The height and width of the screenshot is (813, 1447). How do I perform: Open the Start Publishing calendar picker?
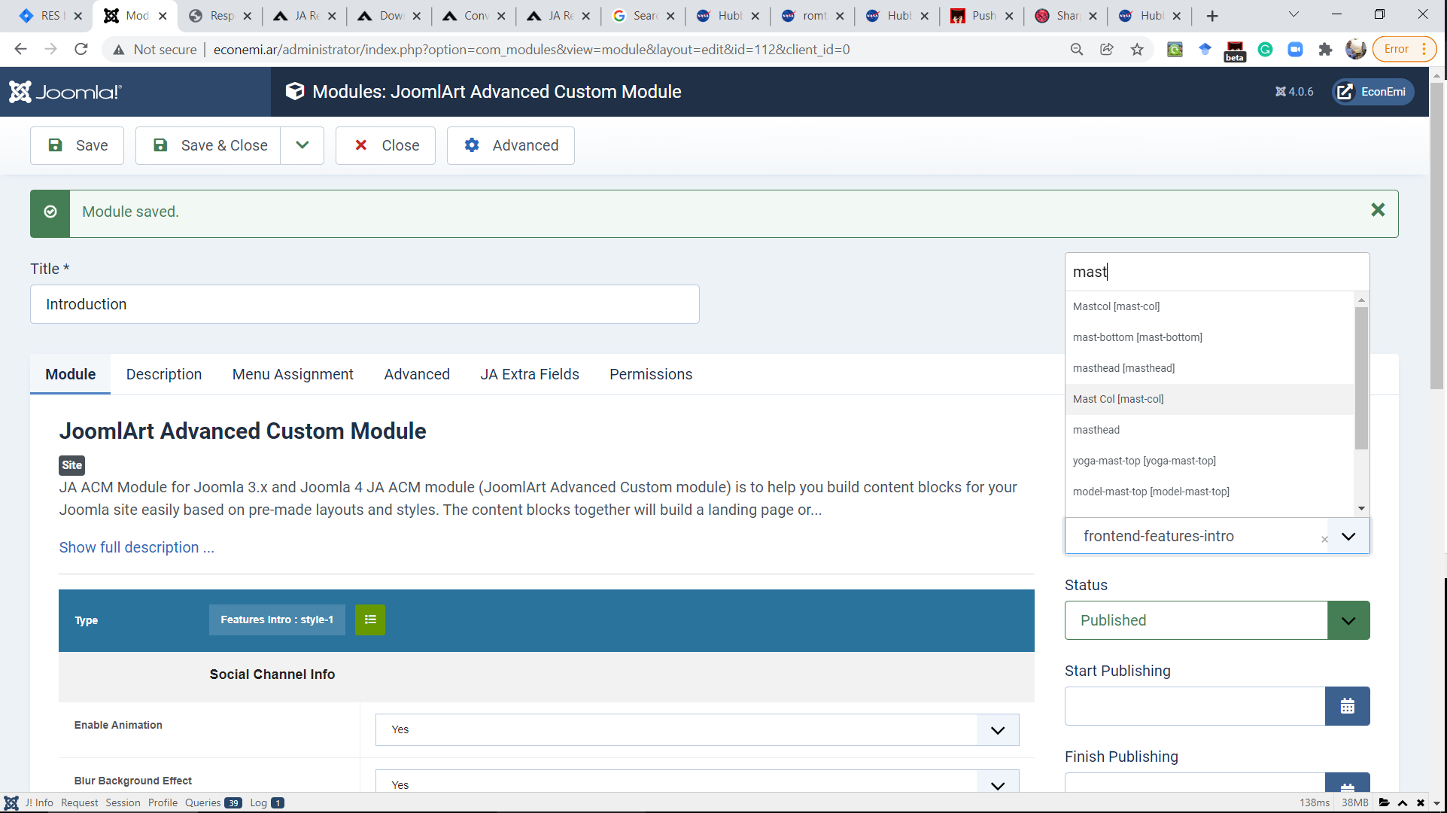click(1347, 706)
